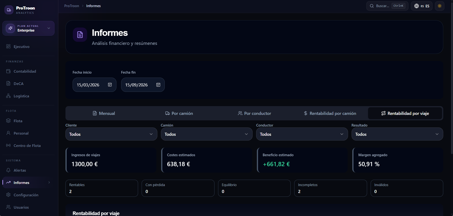This screenshot has height=216, width=453.
Task: Switch to the Por conductor tab
Action: (254, 113)
